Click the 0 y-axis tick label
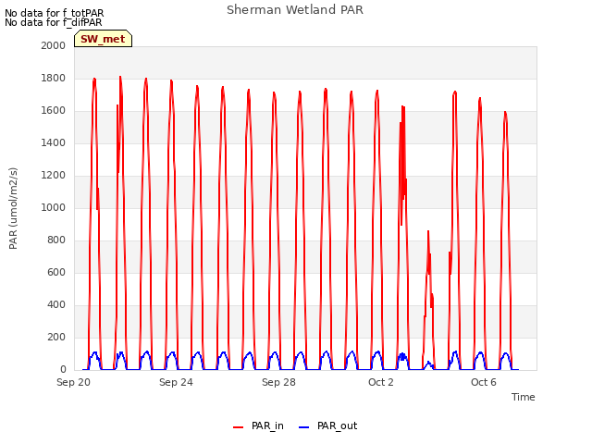The width and height of the screenshot is (592, 444). pyautogui.click(x=63, y=370)
